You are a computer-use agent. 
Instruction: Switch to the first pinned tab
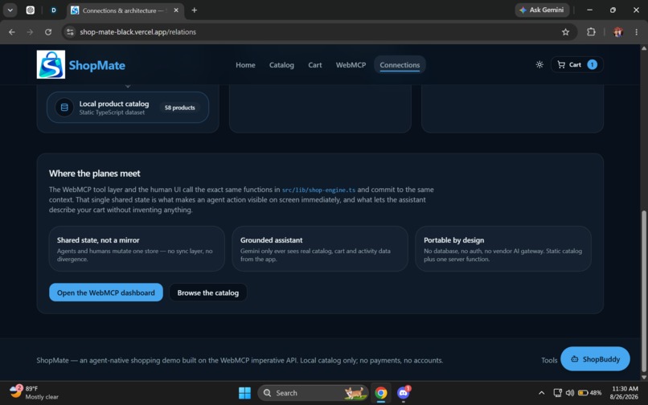[x=31, y=10]
